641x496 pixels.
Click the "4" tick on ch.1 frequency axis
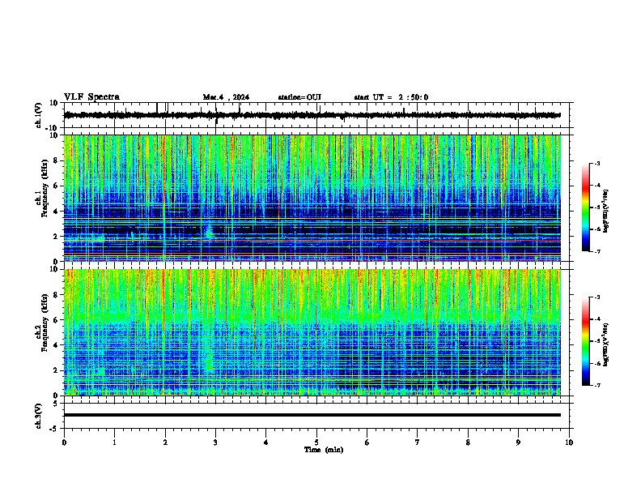pos(56,212)
